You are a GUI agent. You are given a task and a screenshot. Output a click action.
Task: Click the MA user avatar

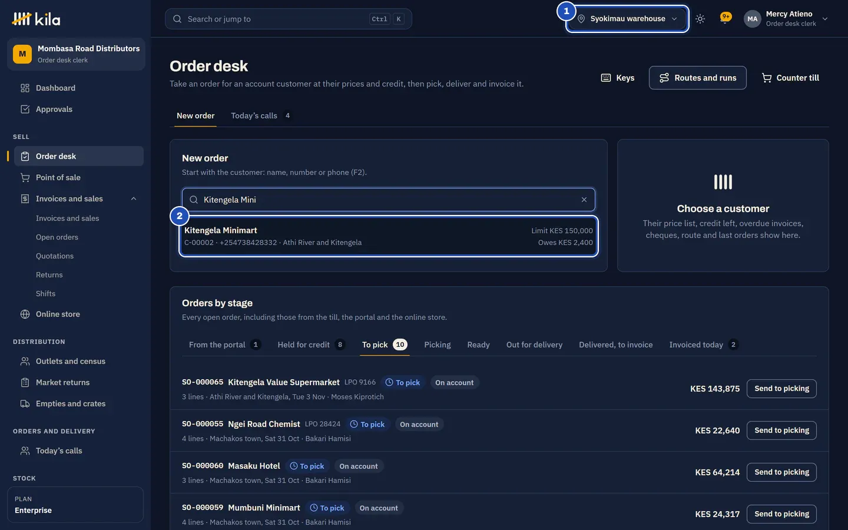tap(752, 19)
